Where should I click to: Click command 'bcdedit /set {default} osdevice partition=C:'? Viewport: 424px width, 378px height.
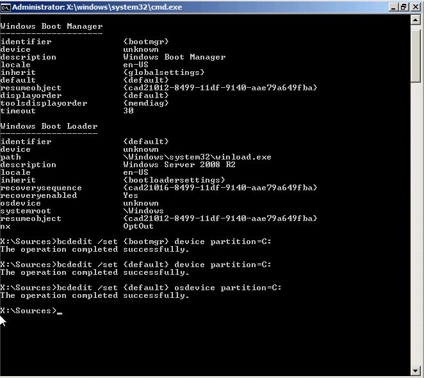[x=169, y=288]
